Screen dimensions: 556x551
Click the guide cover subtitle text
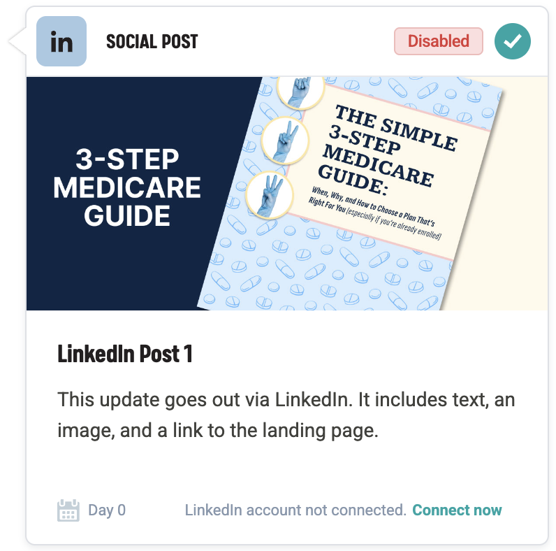click(x=377, y=213)
